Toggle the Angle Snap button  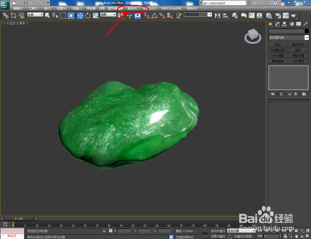(x=155, y=15)
